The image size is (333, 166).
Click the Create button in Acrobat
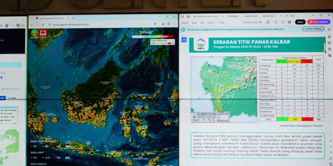pos(290,16)
